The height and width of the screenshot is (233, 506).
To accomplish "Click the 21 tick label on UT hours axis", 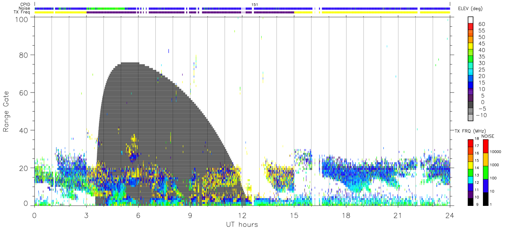I will pyautogui.click(x=398, y=215).
